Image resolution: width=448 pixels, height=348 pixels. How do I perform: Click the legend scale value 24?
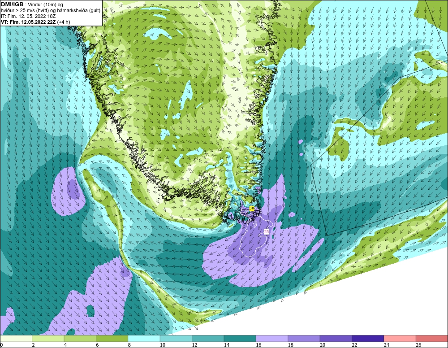(386, 345)
